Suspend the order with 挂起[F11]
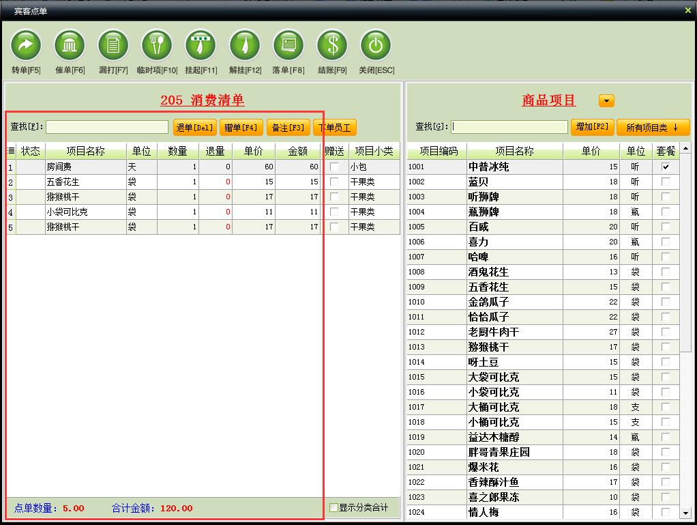Image resolution: width=697 pixels, height=525 pixels. [x=201, y=45]
